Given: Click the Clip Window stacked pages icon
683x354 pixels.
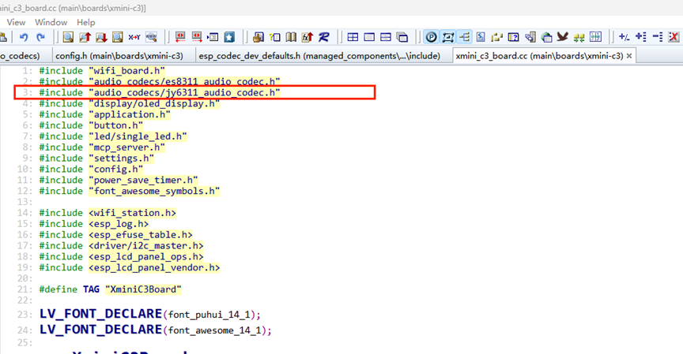Looking at the screenshot, I should click(x=530, y=37).
